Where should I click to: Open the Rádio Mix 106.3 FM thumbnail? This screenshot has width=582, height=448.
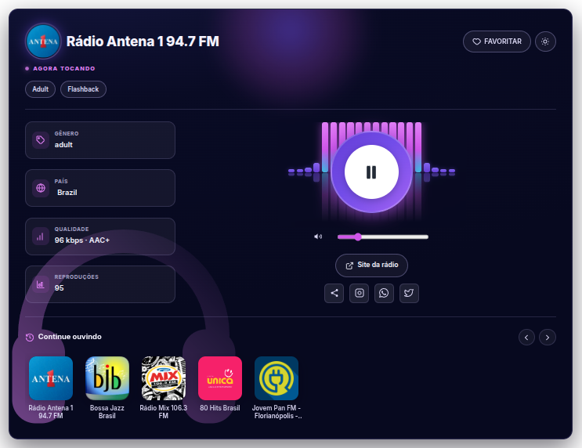click(164, 378)
